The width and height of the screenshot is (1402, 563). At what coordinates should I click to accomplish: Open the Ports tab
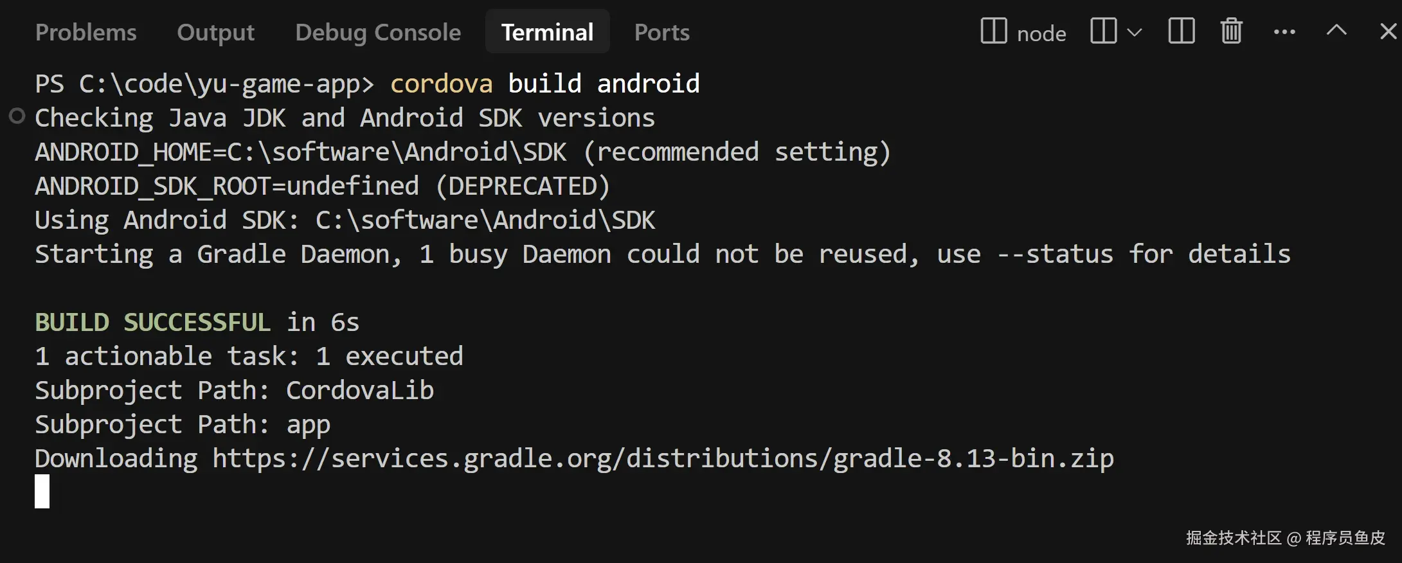click(x=661, y=32)
